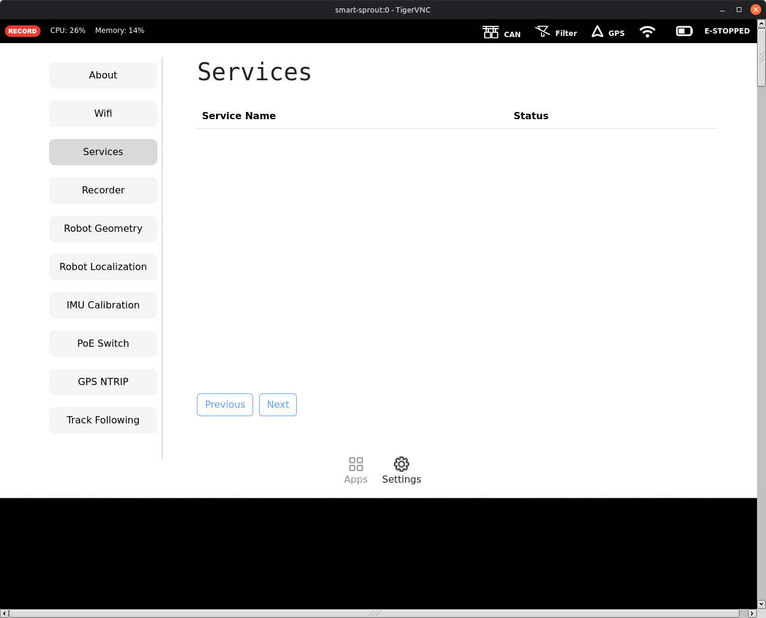
Task: Click the CAN bus status icon
Action: pyautogui.click(x=491, y=32)
